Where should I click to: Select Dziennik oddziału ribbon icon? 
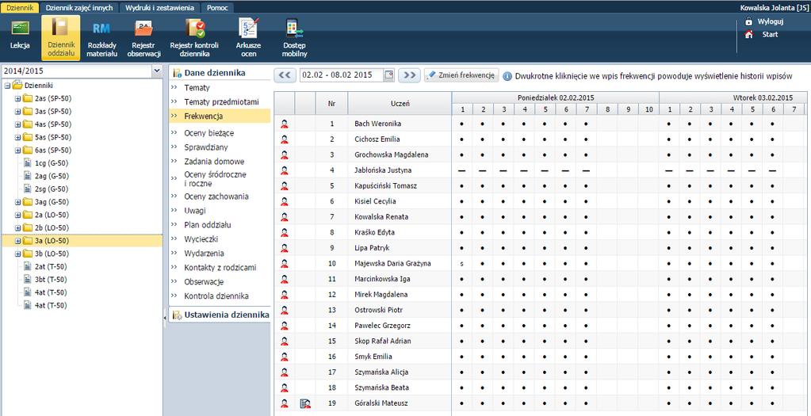coord(61,38)
